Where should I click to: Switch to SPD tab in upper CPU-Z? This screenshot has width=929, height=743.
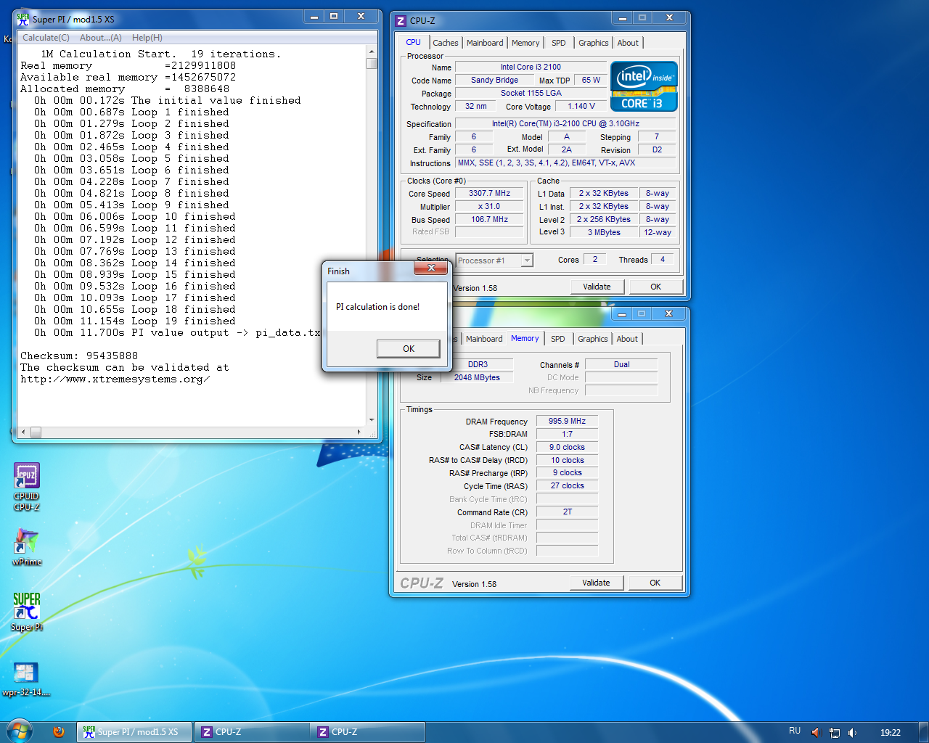pyautogui.click(x=559, y=43)
